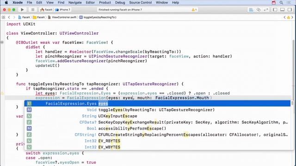This screenshot has width=296, height=166.
Task: Click the warning count indicator in activity bar
Action: (x=194, y=10)
